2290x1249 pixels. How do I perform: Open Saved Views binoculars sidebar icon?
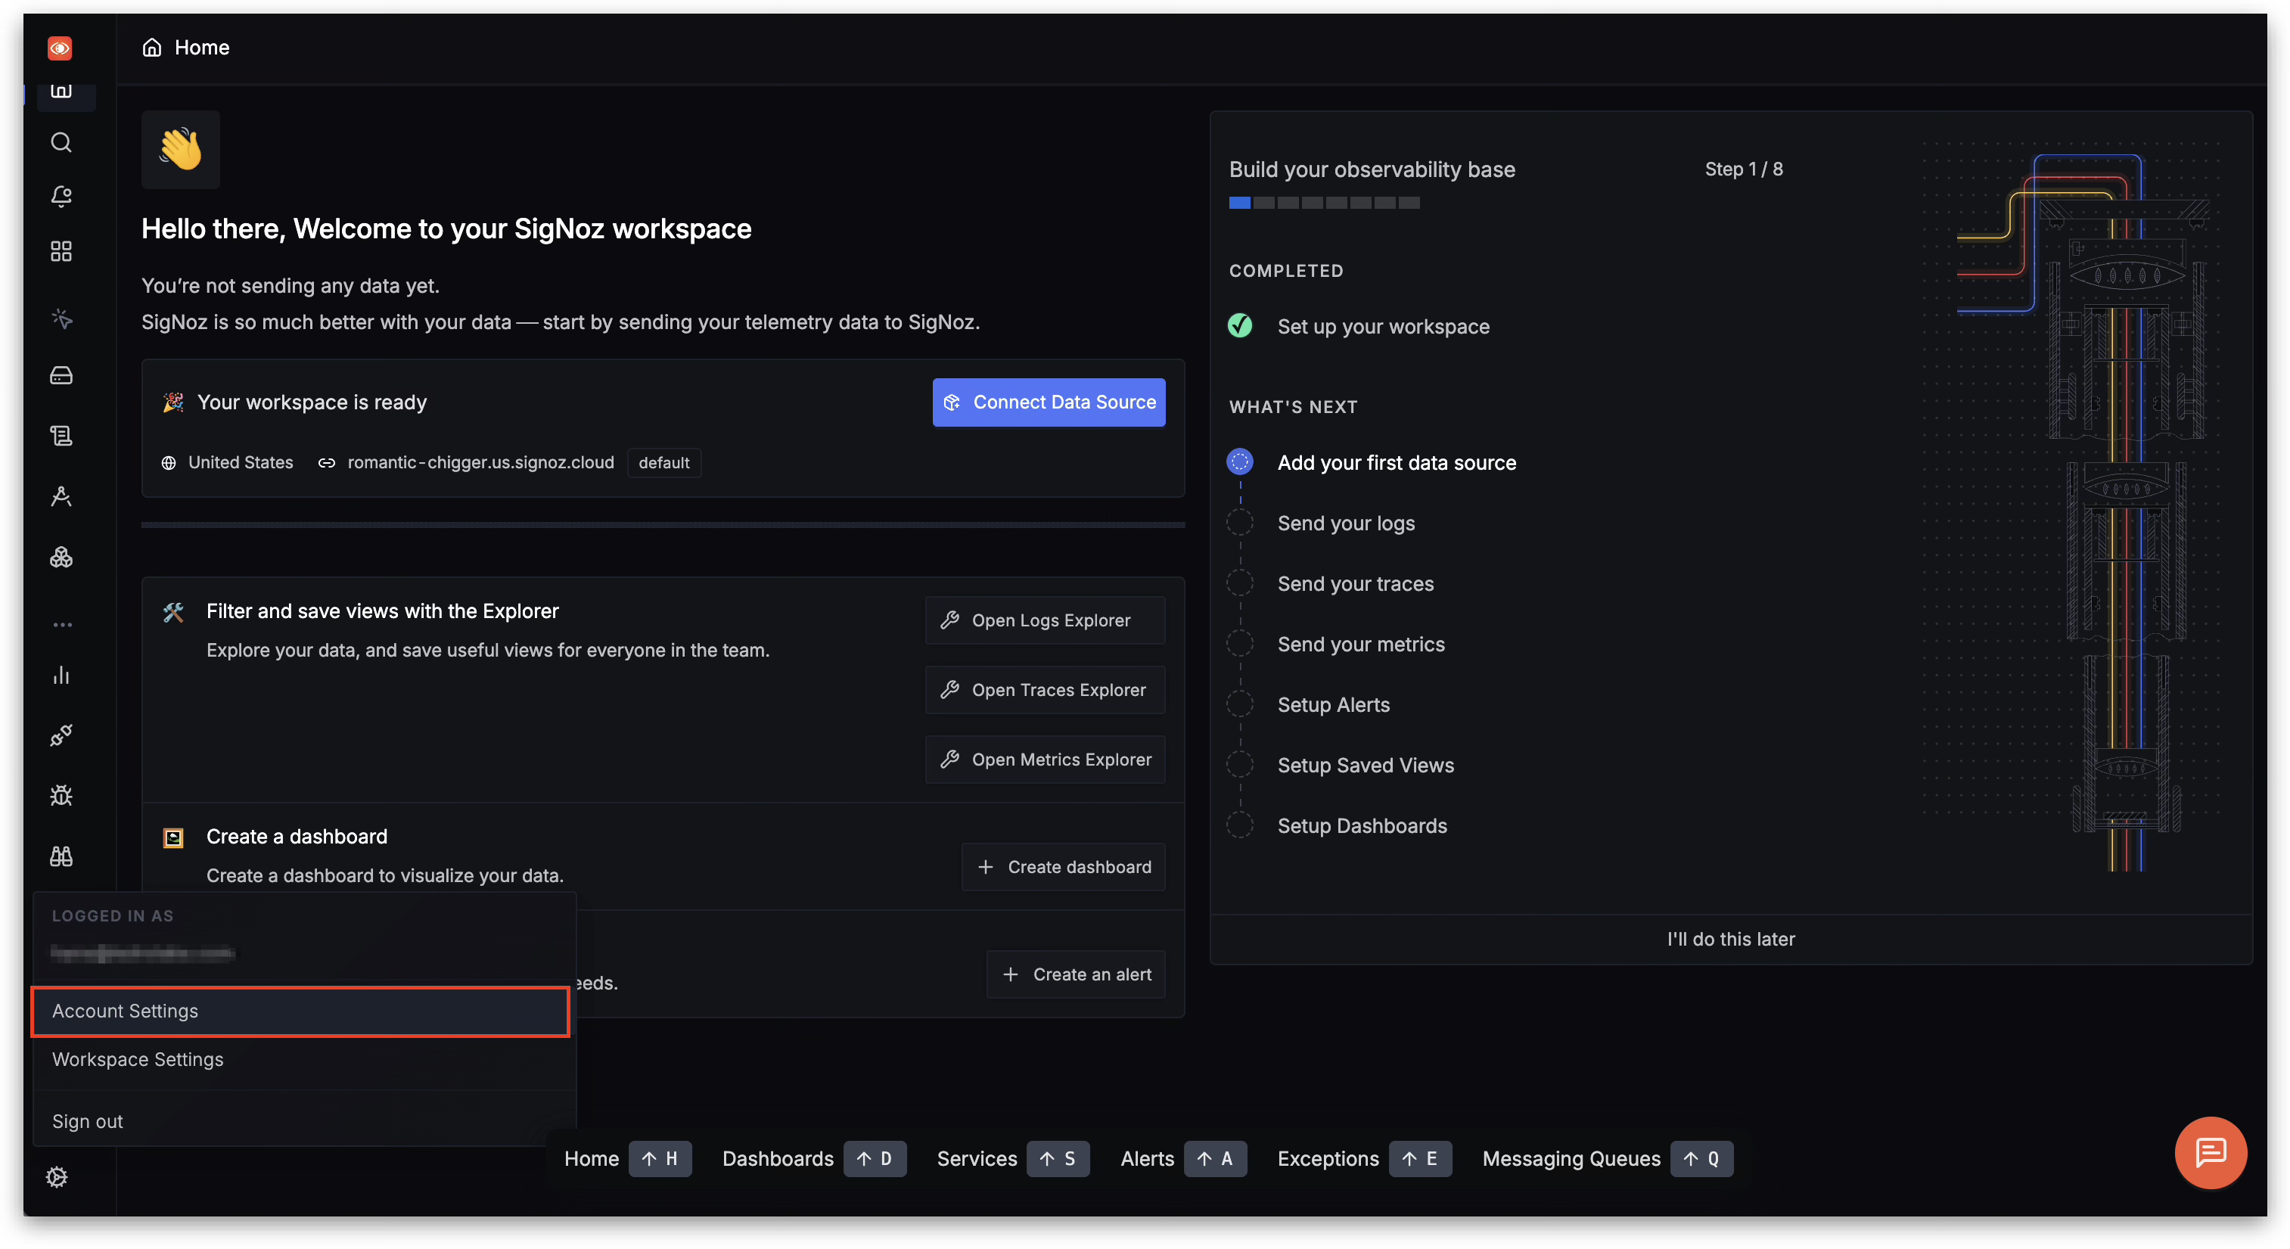(61, 856)
